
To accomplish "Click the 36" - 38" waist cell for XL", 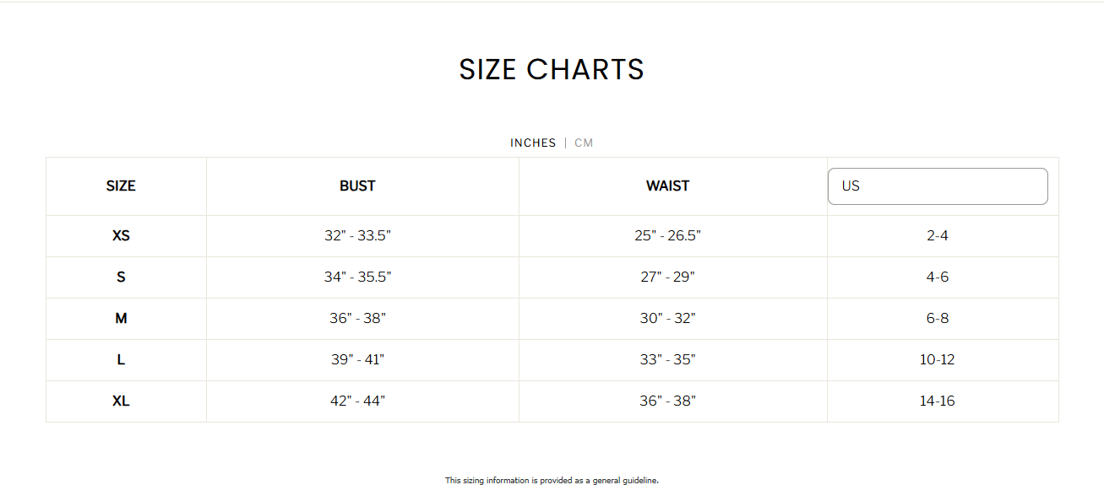I will click(x=668, y=401).
